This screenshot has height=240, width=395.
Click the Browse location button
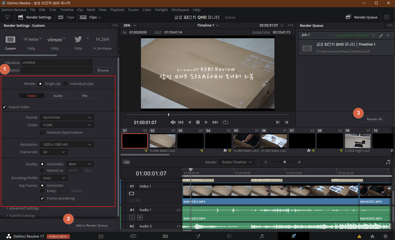pyautogui.click(x=103, y=70)
